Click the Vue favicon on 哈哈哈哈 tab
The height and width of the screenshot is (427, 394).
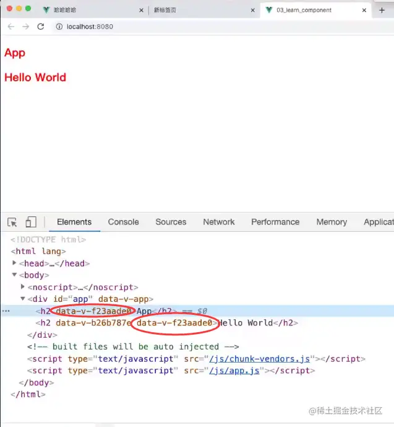pyautogui.click(x=46, y=10)
